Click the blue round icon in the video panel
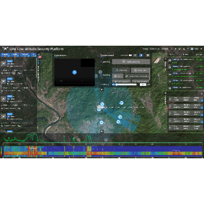The height and width of the screenshot is (204, 204). pos(75,72)
